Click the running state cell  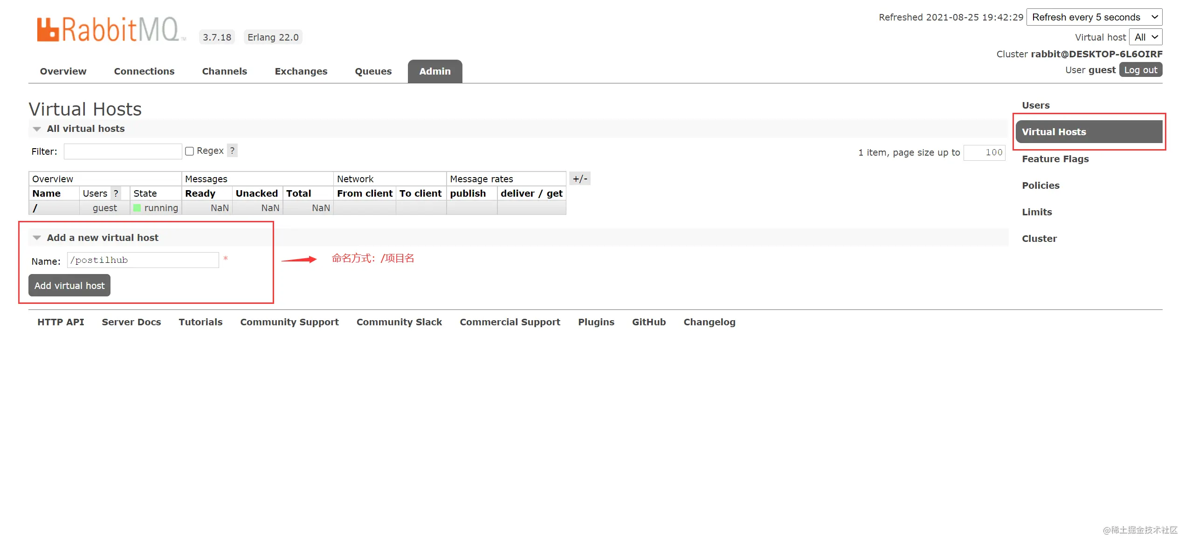click(x=156, y=208)
